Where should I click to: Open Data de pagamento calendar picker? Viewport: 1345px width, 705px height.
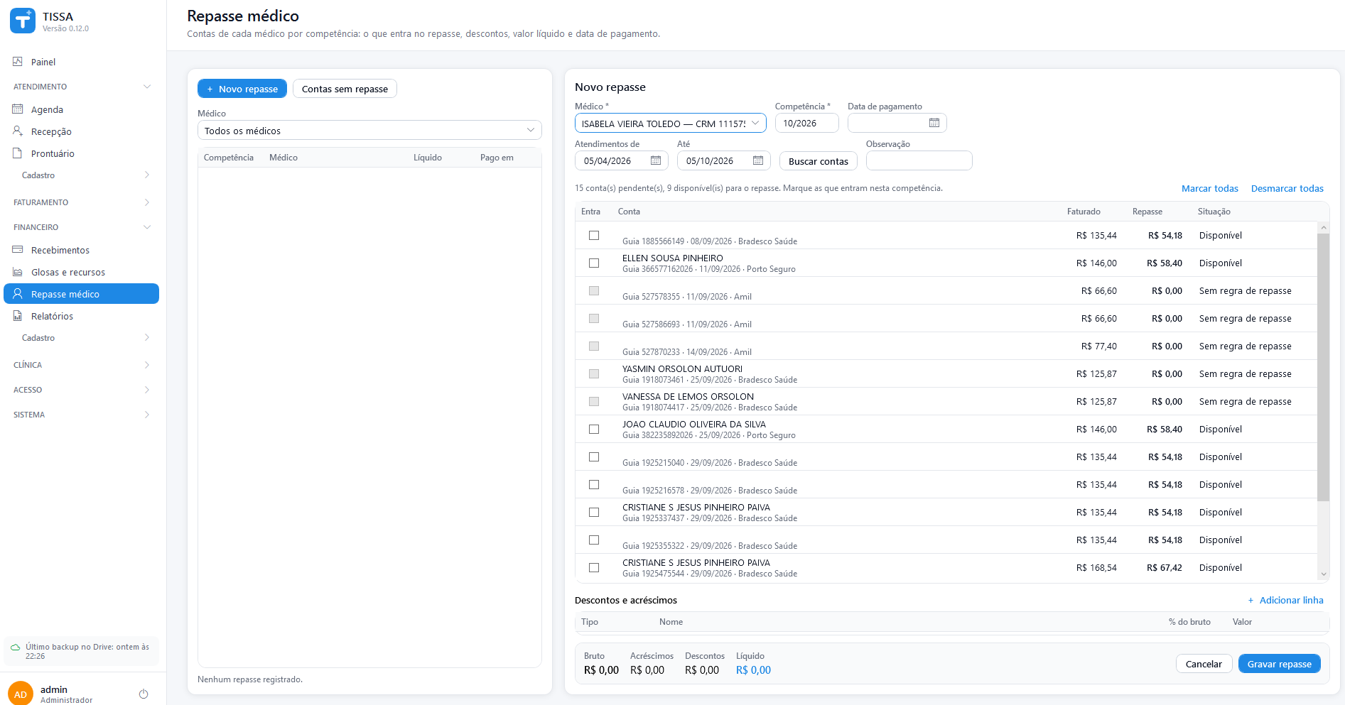click(934, 123)
